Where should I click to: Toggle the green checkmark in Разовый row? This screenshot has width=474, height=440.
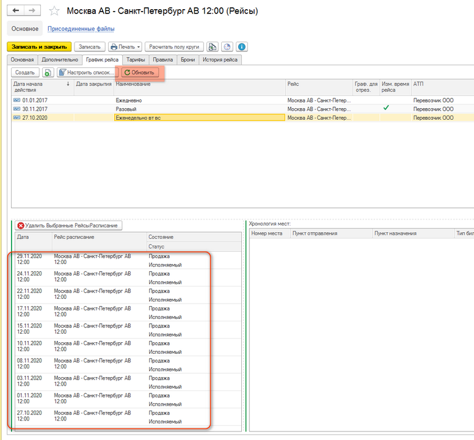coord(385,108)
